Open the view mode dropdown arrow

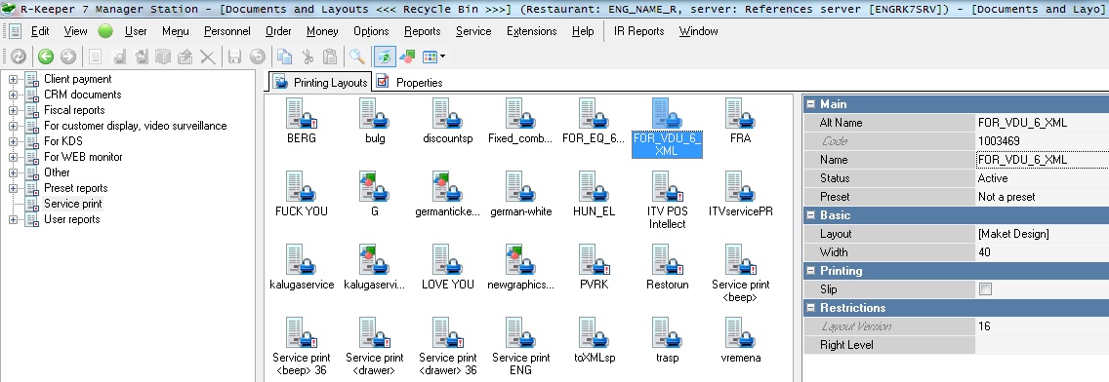click(x=443, y=57)
